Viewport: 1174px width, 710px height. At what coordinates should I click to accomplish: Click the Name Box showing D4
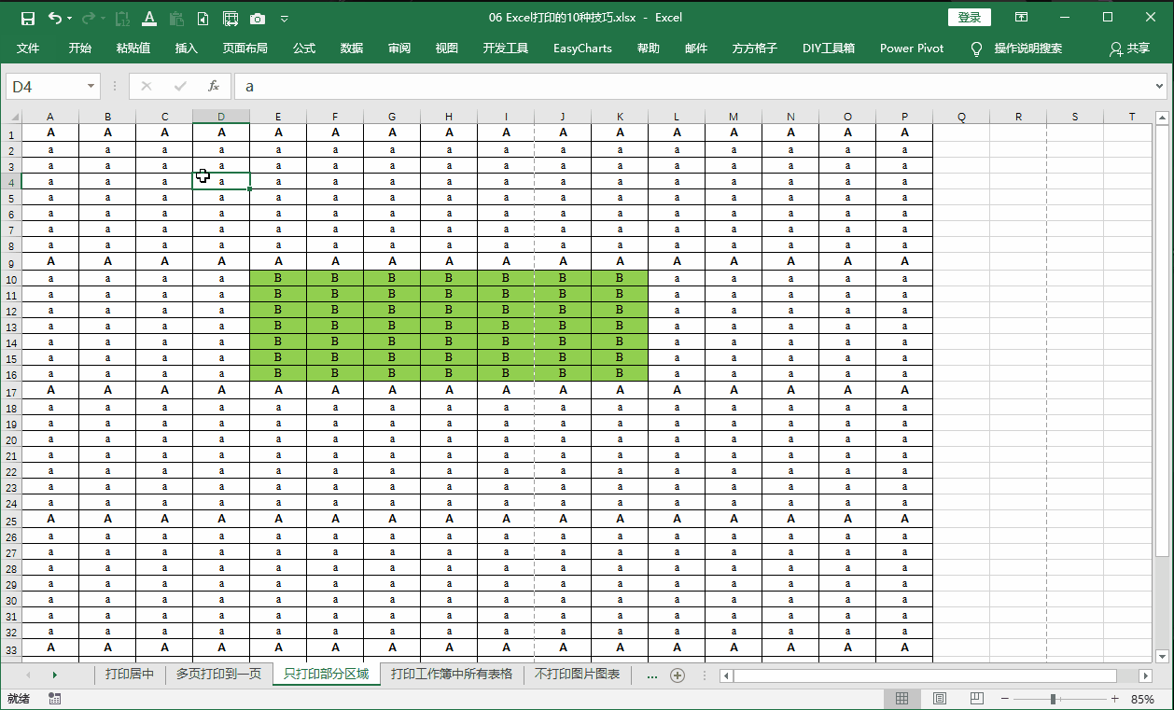coord(45,86)
